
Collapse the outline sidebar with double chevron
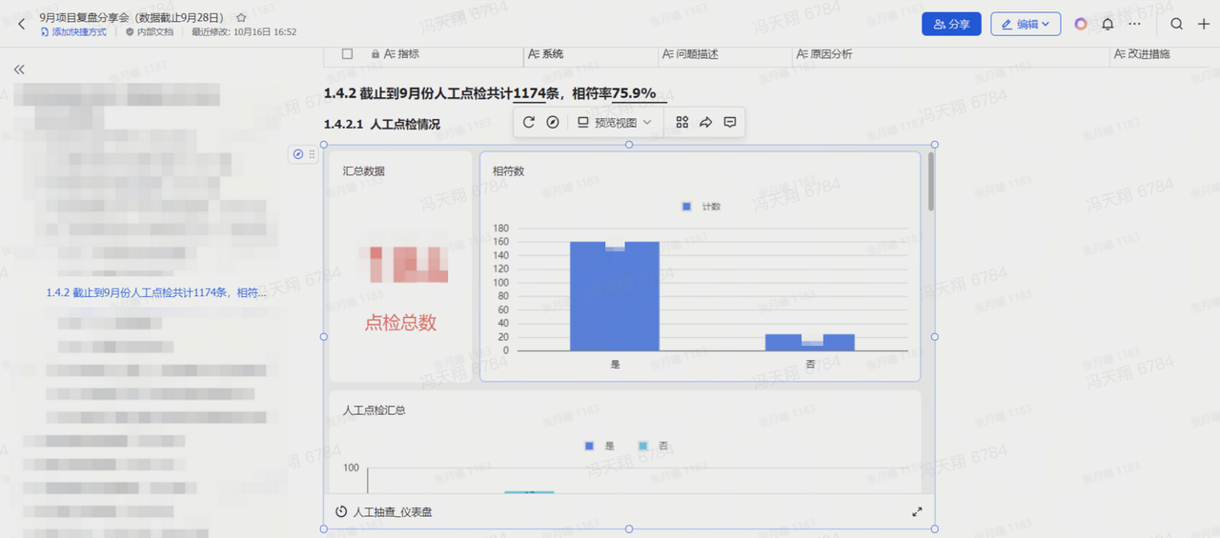(19, 70)
